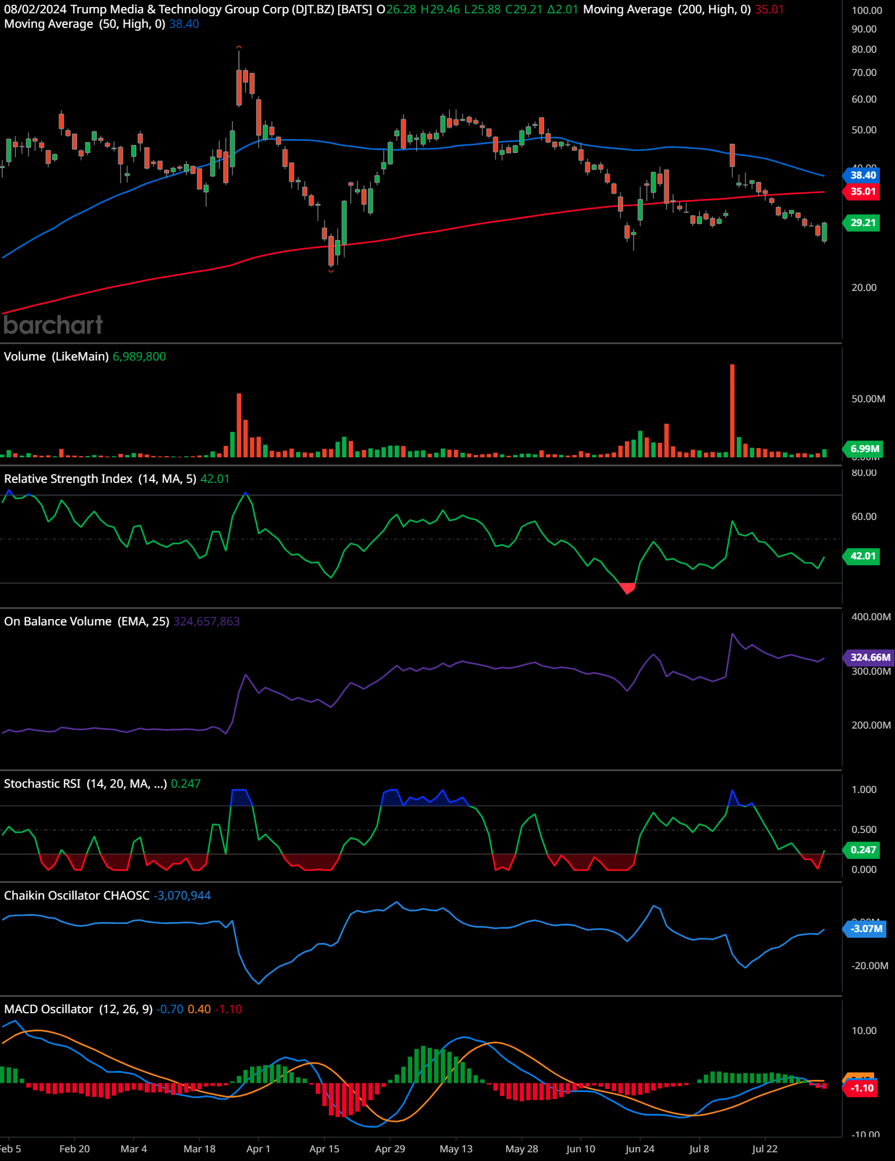Image resolution: width=895 pixels, height=1161 pixels.
Task: Click the Jun 24 date on time axis
Action: (640, 1149)
